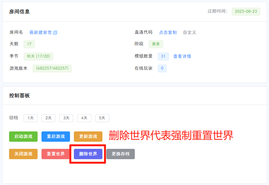This screenshot has width=269, height=185.
Task: Click the 回档 label
Action: 14,118
